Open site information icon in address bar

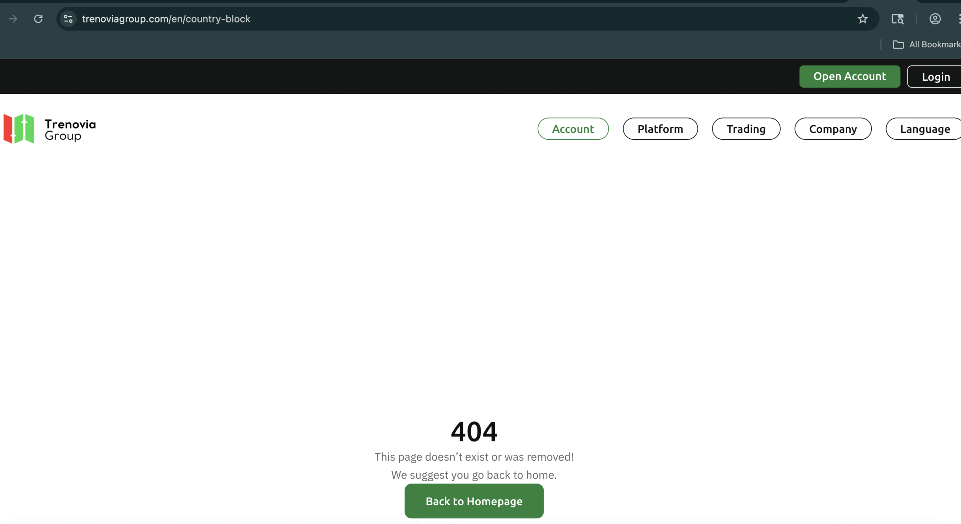click(x=68, y=19)
